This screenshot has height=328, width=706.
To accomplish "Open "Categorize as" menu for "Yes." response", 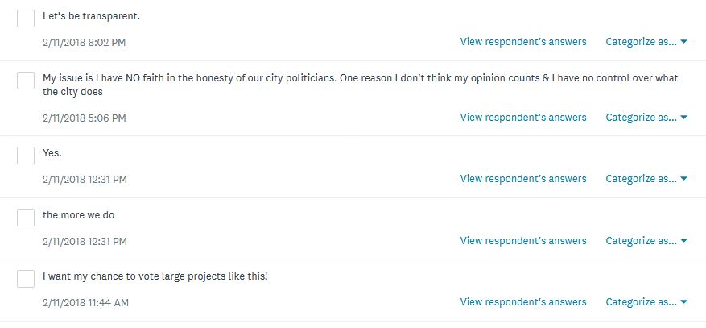I will pyautogui.click(x=646, y=179).
